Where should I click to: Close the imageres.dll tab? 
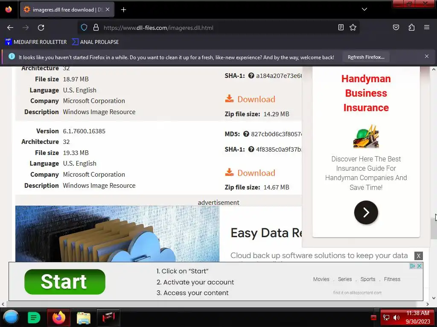point(108,9)
